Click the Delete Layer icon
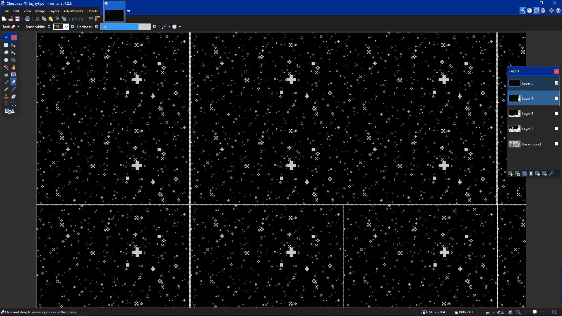The image size is (562, 316). pyautogui.click(x=518, y=174)
